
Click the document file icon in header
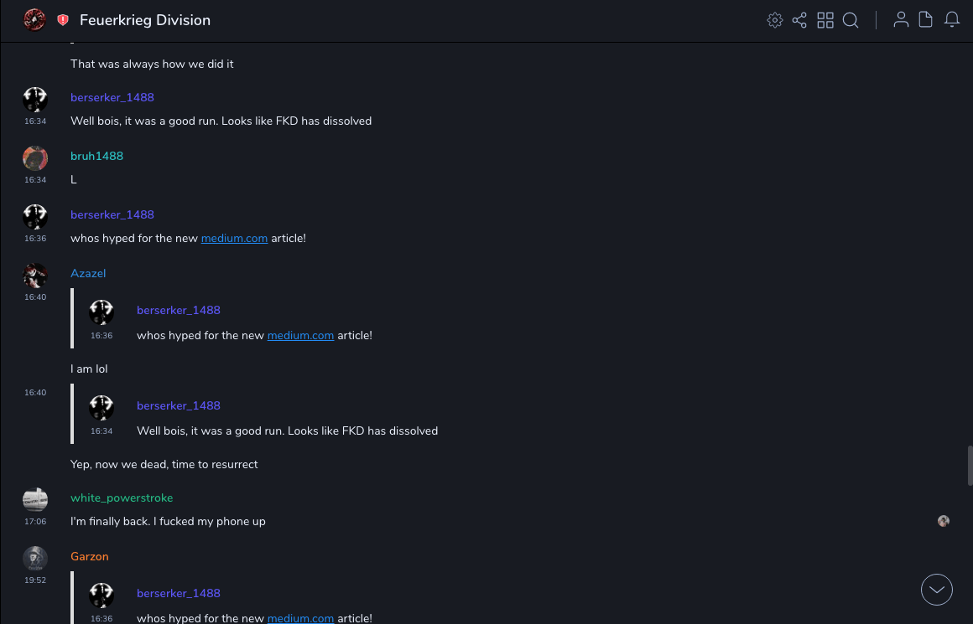point(926,20)
